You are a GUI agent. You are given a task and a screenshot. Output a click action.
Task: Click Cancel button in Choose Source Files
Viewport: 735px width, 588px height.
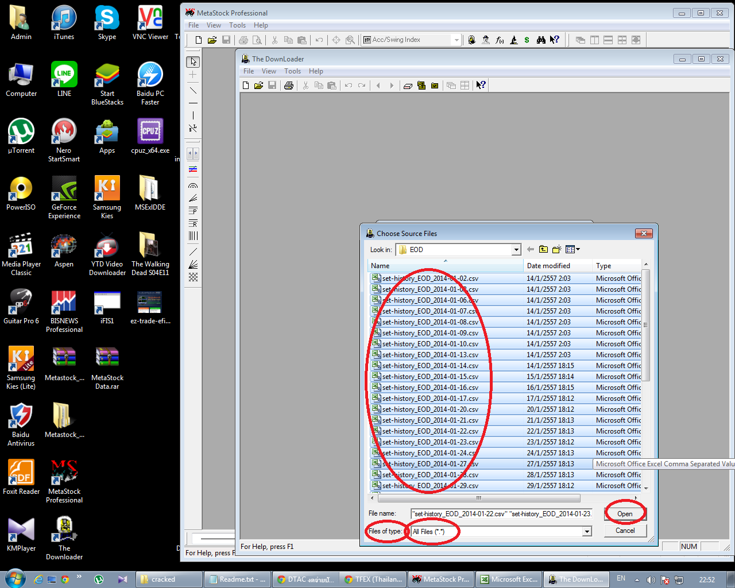click(x=625, y=531)
